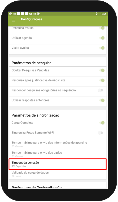The width and height of the screenshot is (118, 202).
Task: Tap the cloud download status icon
Action: 31,14
